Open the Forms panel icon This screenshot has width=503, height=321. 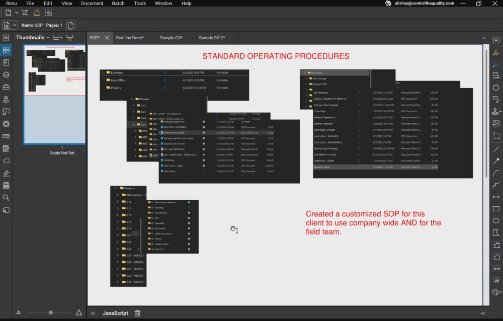point(6,148)
